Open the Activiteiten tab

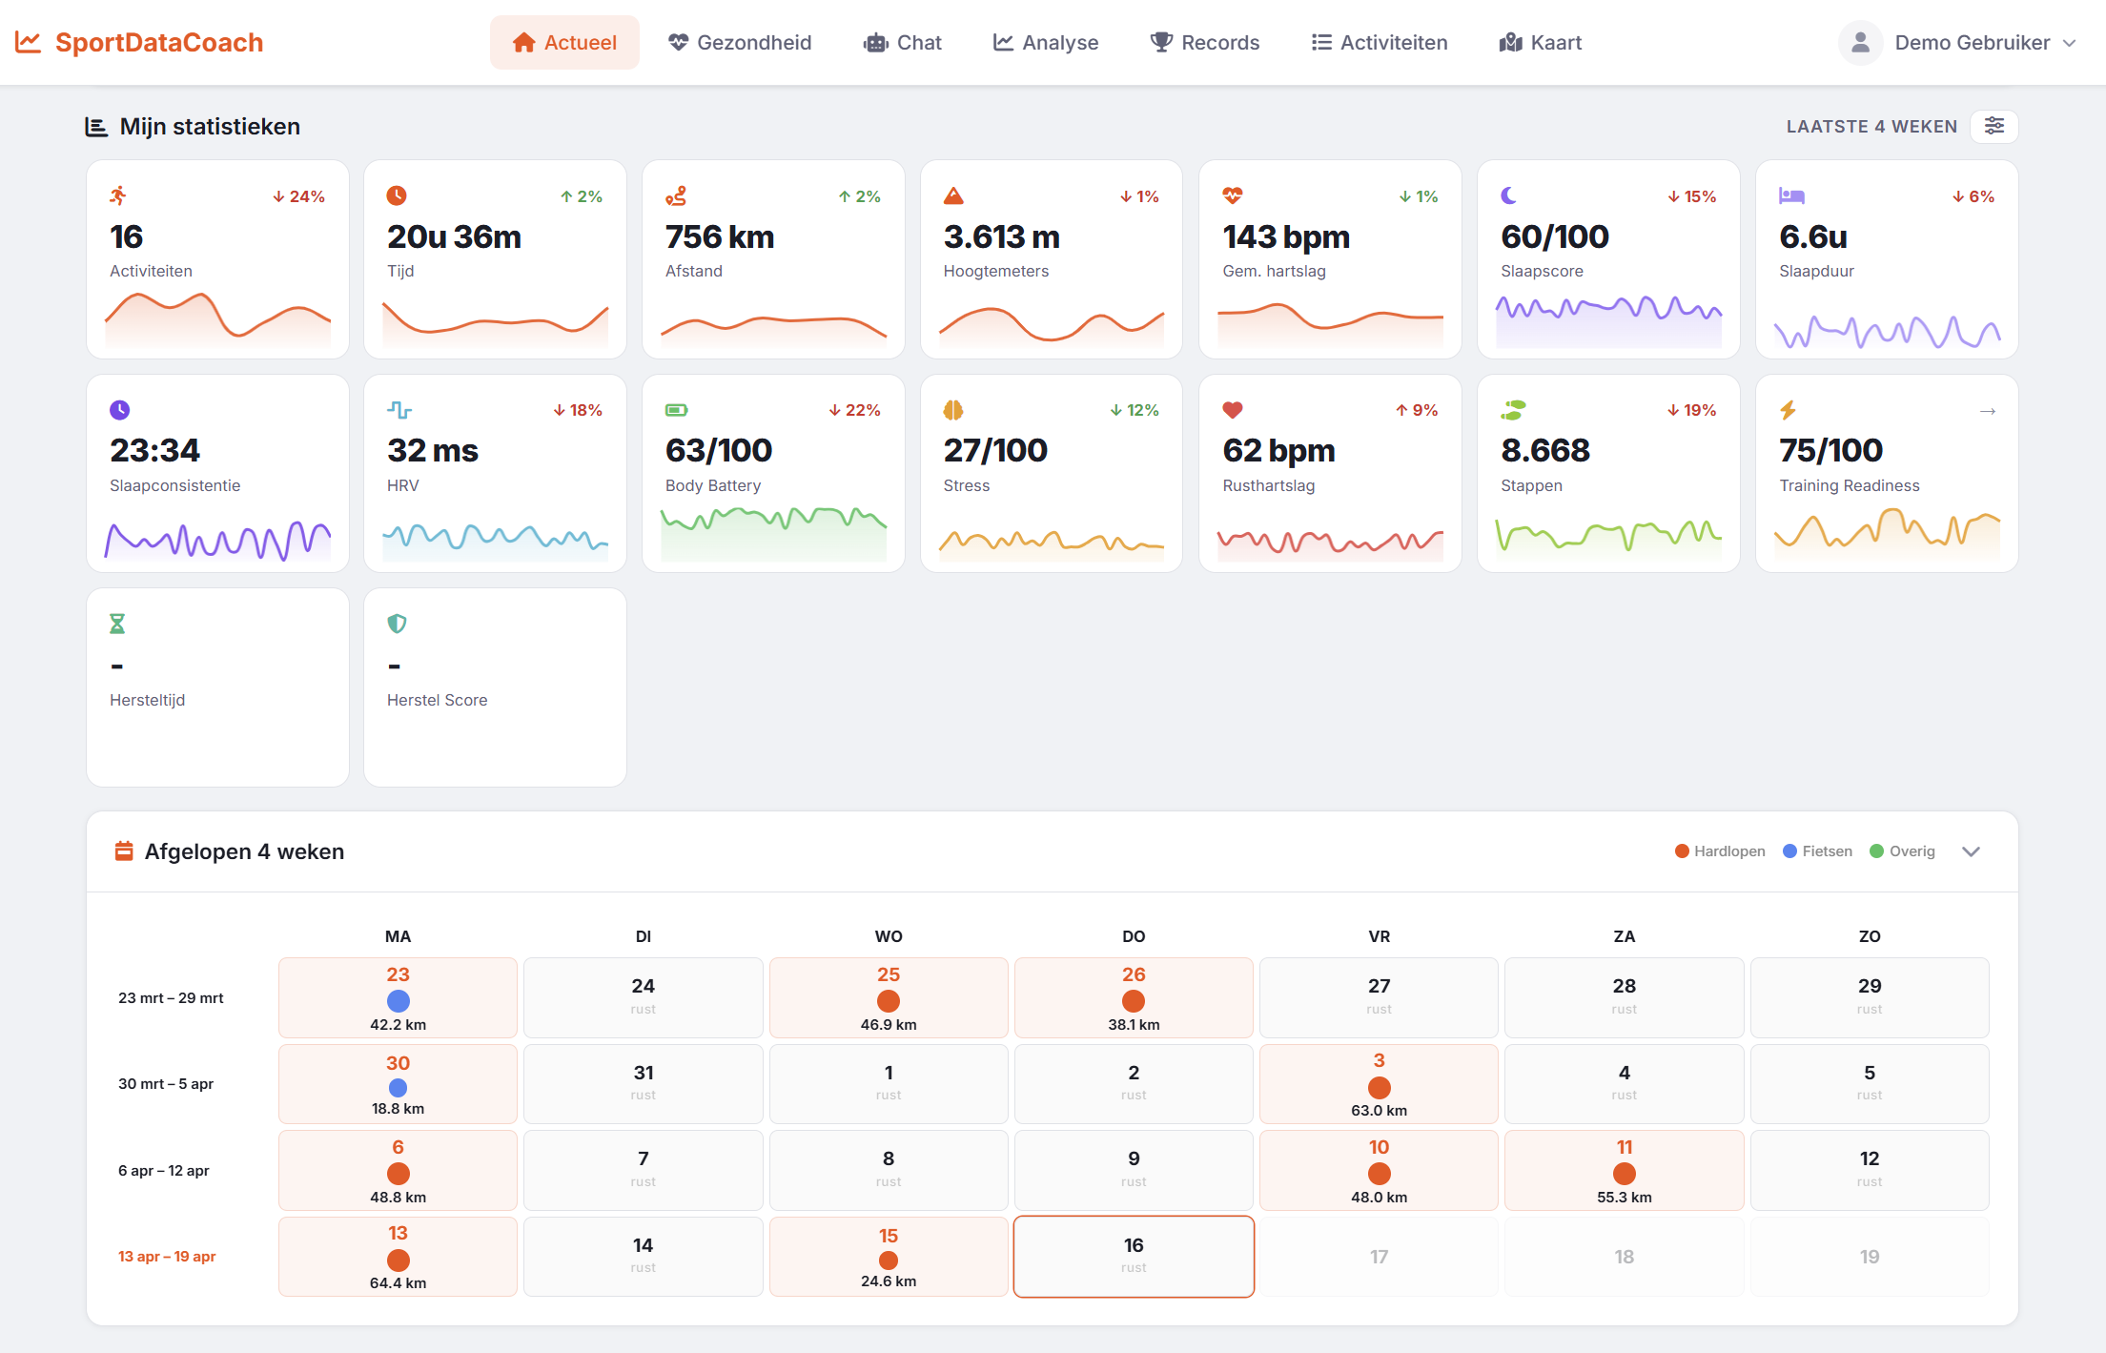coord(1380,42)
